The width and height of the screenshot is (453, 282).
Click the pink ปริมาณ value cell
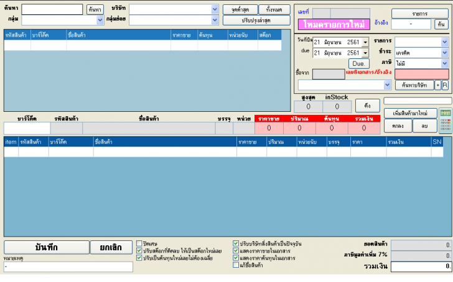click(299, 128)
